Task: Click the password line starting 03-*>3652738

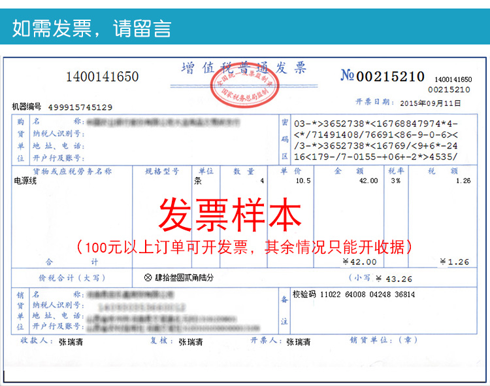Action: (376, 124)
